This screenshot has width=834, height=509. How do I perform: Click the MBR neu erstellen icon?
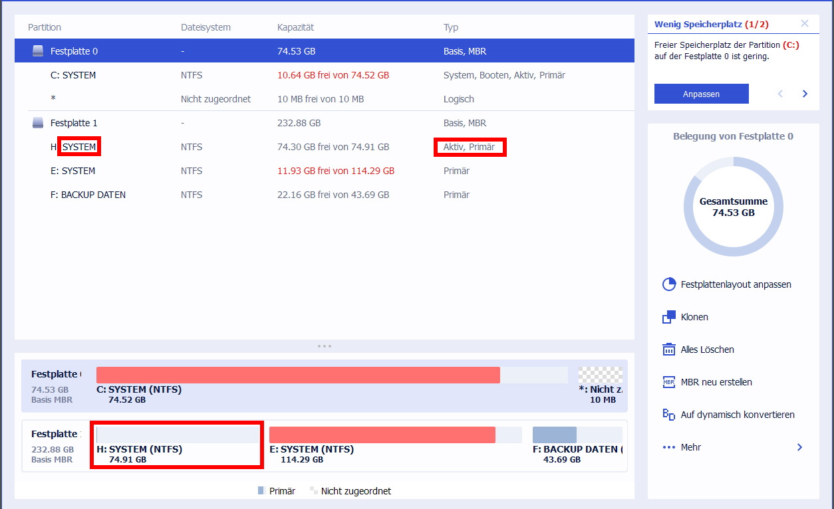point(668,382)
